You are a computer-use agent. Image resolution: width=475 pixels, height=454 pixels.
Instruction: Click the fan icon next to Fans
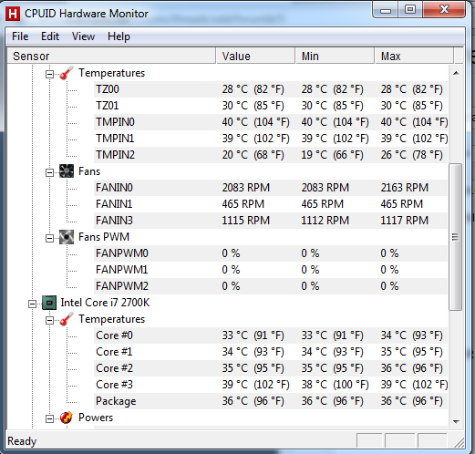(67, 171)
